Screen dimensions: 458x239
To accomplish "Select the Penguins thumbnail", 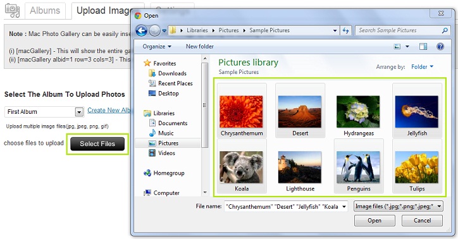I will click(359, 166).
